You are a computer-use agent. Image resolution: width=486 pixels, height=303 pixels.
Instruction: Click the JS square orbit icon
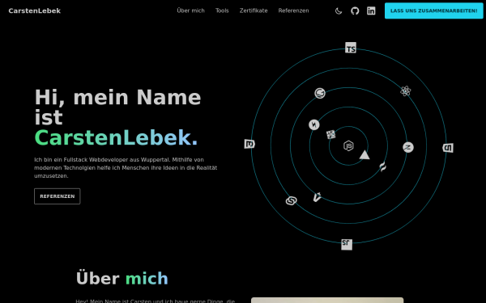347,244
